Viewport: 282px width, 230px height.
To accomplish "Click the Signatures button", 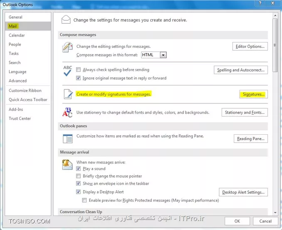I will tap(254, 94).
